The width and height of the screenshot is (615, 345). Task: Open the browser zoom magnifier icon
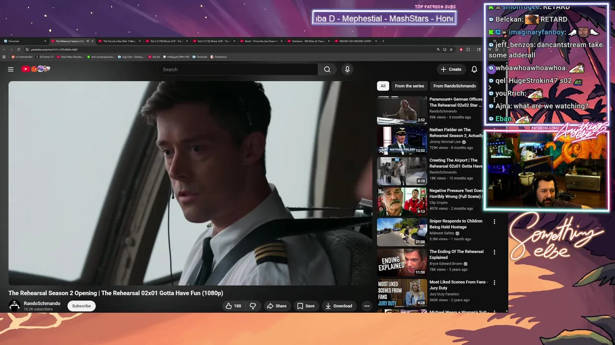[438, 49]
